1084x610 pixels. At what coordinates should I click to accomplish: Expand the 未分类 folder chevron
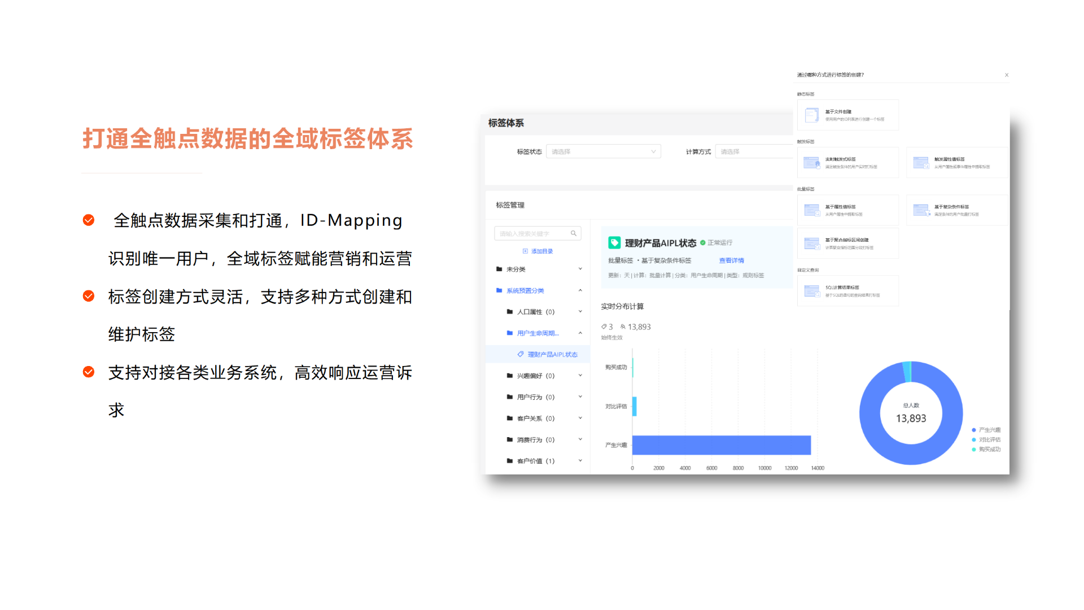[580, 269]
